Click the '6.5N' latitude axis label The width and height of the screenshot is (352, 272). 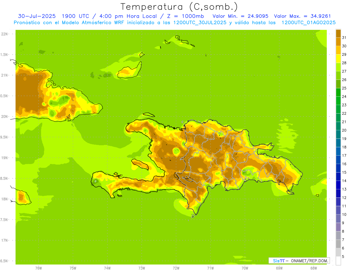click(x=4, y=261)
